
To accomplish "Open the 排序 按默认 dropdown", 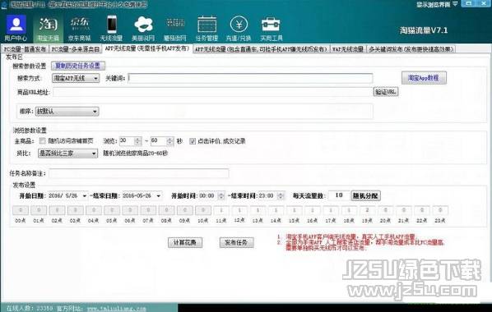I will coord(67,111).
